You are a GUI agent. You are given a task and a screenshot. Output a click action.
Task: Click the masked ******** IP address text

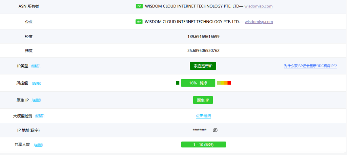click(x=199, y=131)
